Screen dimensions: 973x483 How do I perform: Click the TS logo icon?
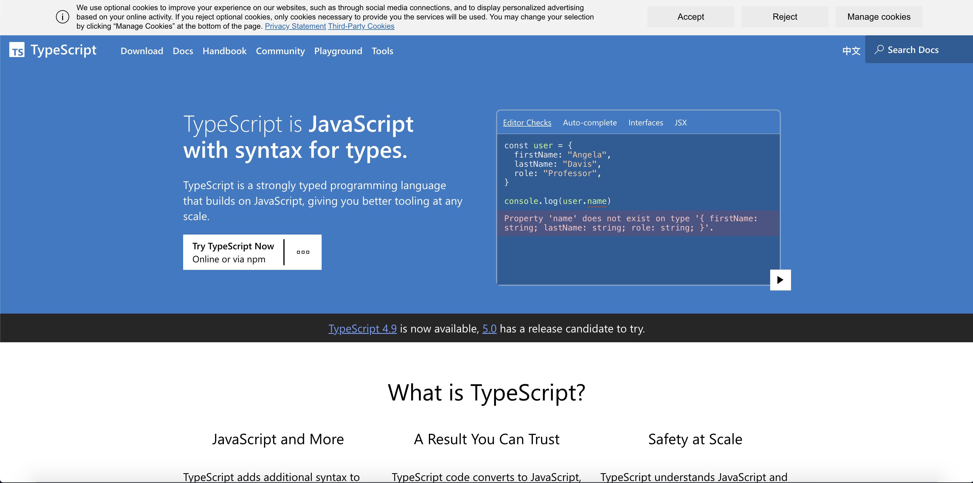(17, 50)
